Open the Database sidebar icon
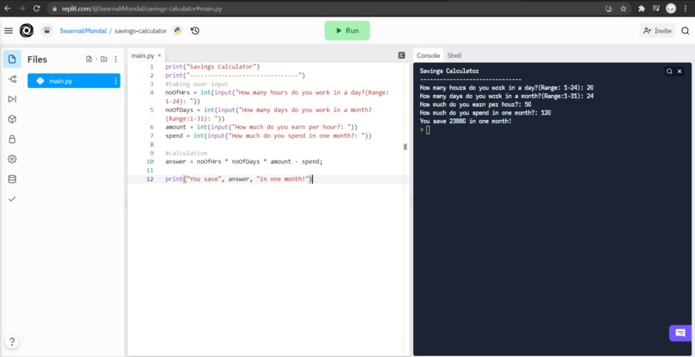695x357 pixels. pyautogui.click(x=12, y=179)
